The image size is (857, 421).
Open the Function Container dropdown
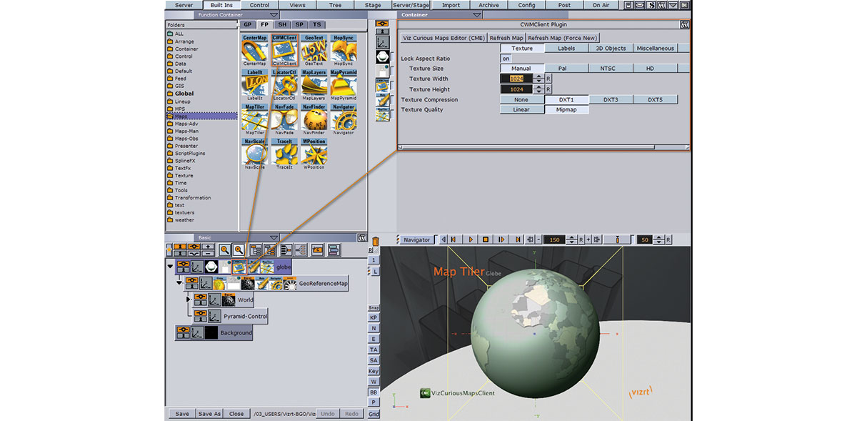point(274,14)
